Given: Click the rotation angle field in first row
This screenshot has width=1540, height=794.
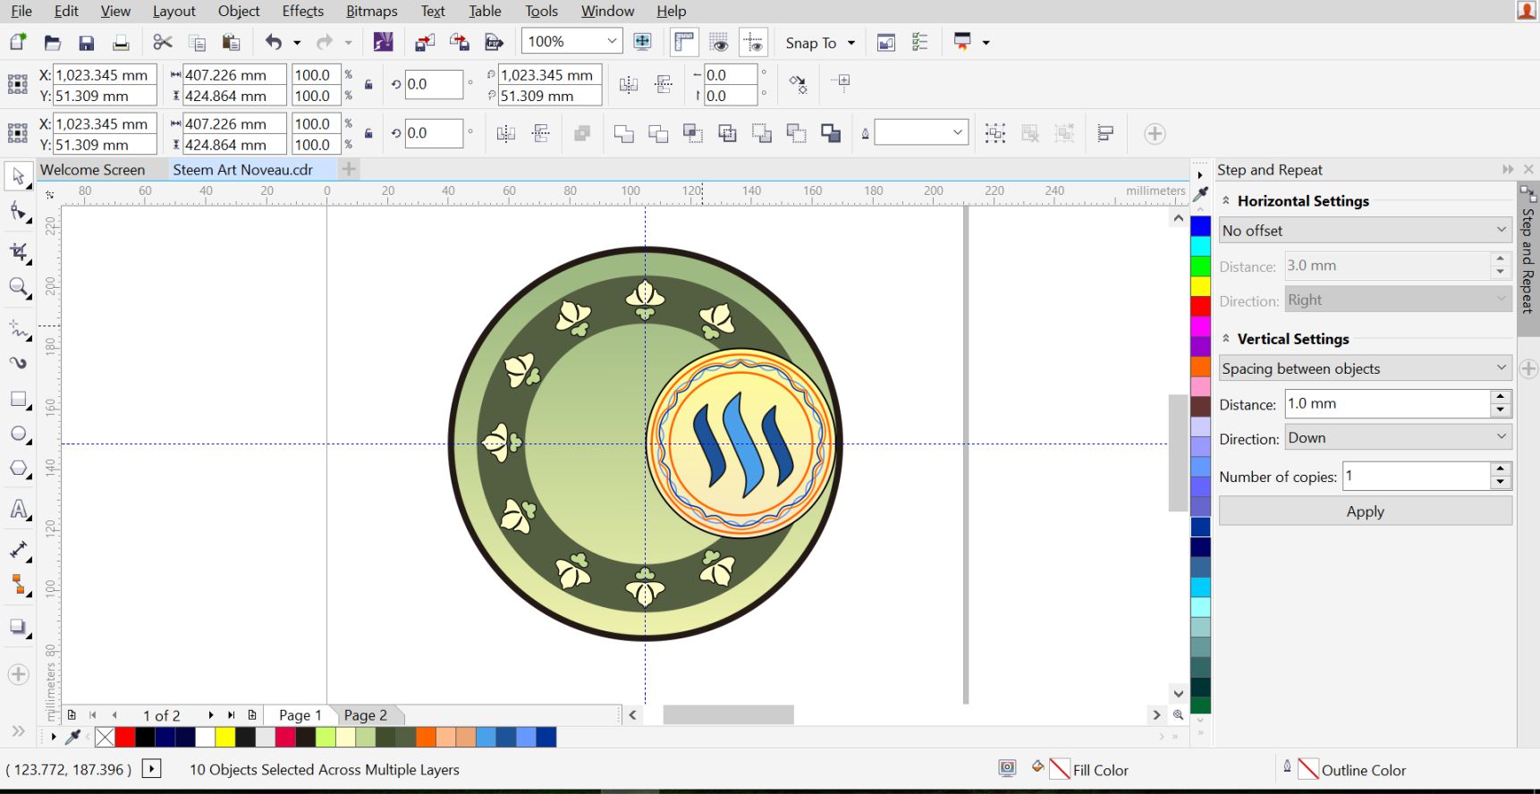Looking at the screenshot, I should point(434,85).
